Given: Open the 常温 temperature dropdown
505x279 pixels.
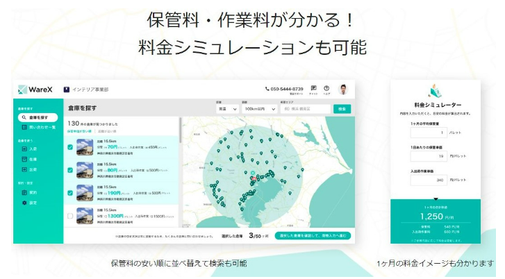Looking at the screenshot, I should (227, 109).
